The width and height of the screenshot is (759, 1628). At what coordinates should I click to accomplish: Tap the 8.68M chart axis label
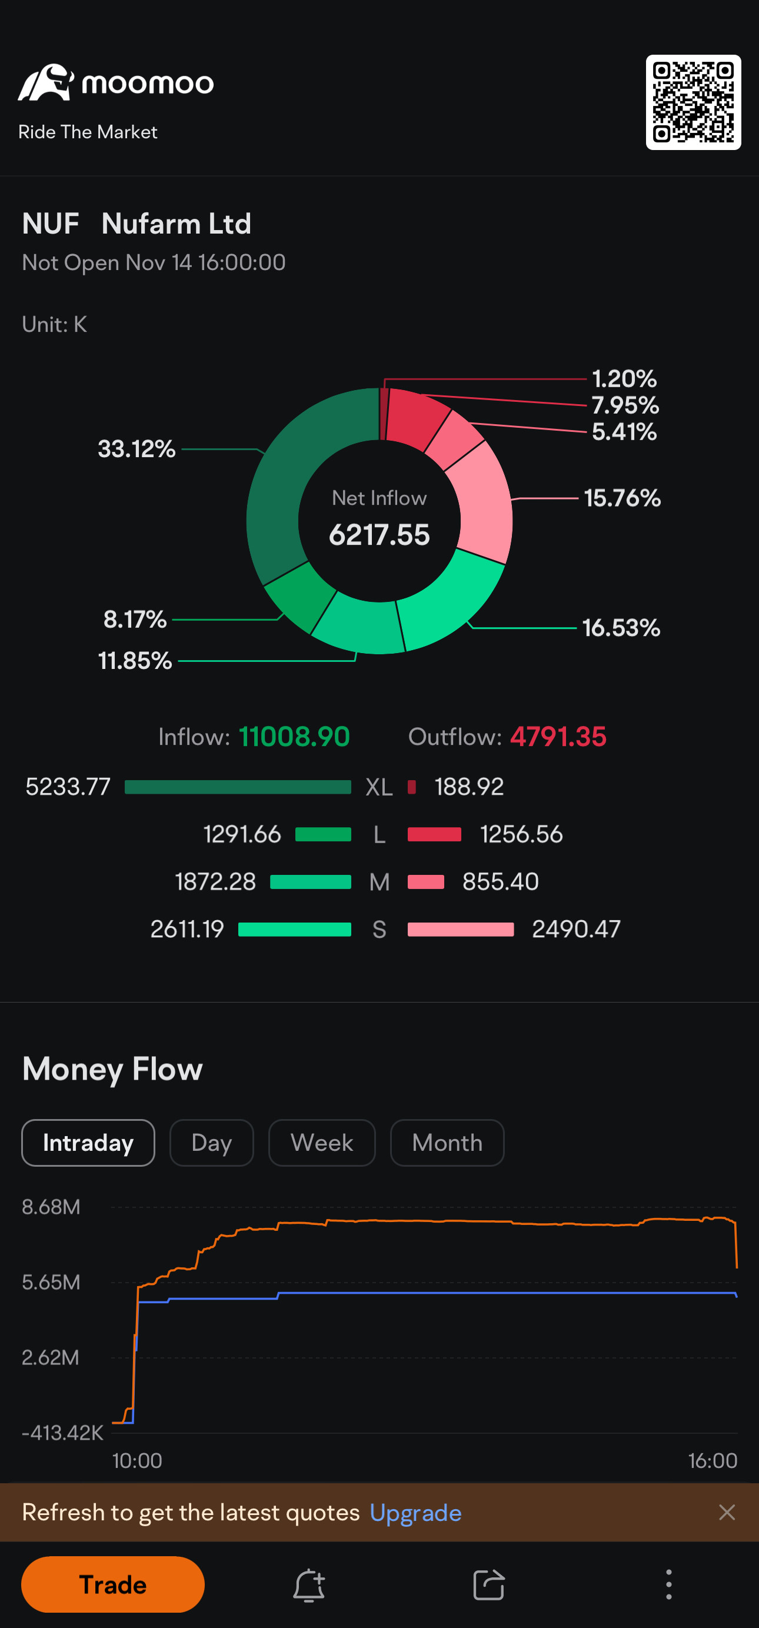[51, 1207]
